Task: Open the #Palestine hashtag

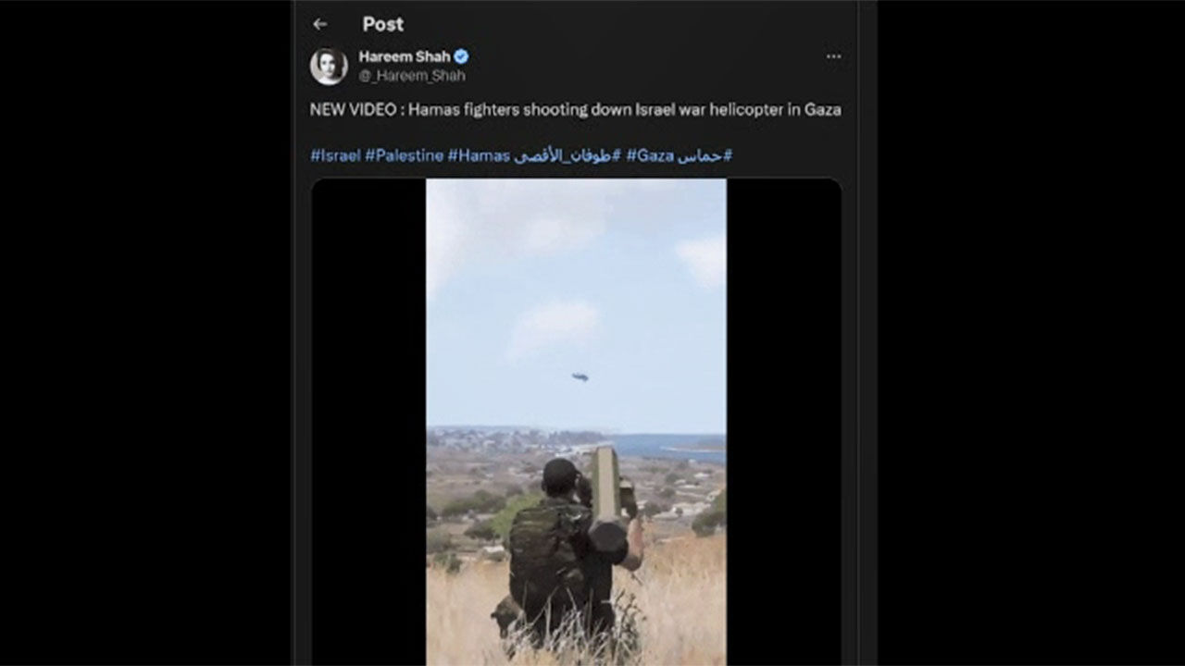Action: (x=404, y=155)
